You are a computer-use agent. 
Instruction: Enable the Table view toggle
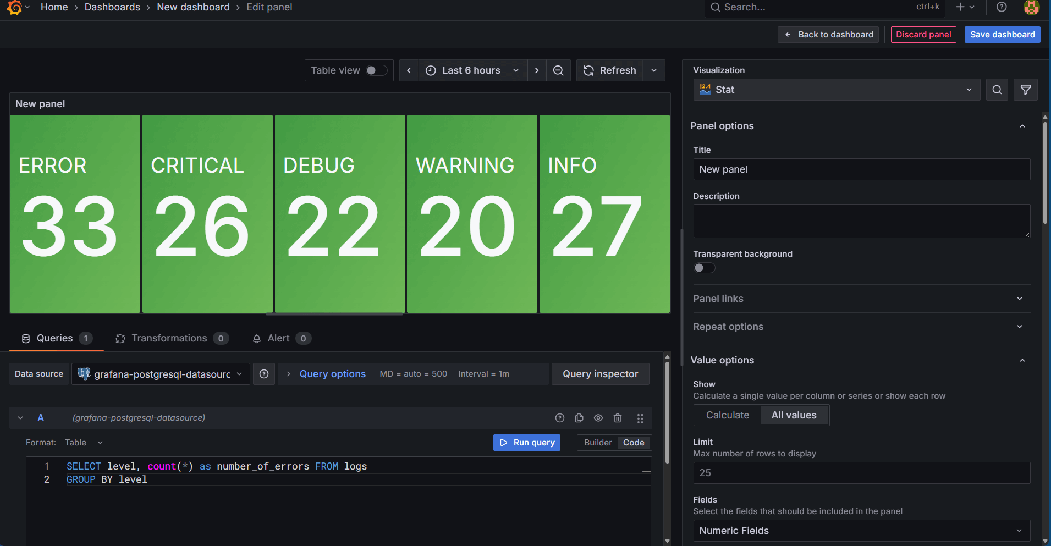tap(376, 70)
